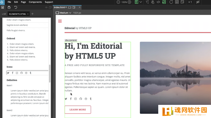211x118 pixels.
Task: Open the Page menu
Action: 23,2
